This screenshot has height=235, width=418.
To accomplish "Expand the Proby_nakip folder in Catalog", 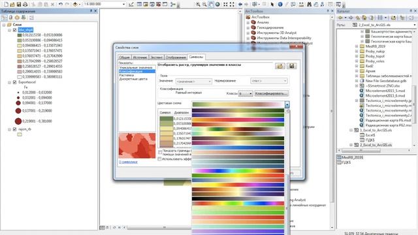I will (x=357, y=51).
